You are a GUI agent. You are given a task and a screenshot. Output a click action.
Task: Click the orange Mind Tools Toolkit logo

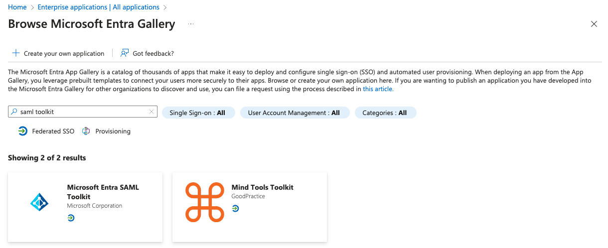point(204,202)
